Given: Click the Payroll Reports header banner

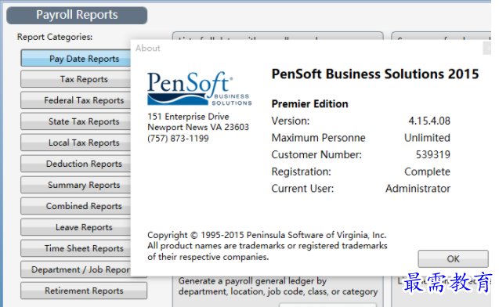Looking at the screenshot, I should (77, 15).
